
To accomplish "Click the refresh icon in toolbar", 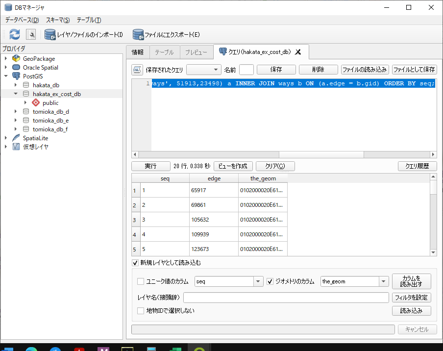I will coord(15,34).
